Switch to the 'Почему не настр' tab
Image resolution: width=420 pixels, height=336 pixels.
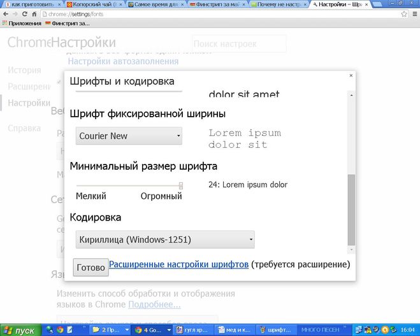[x=279, y=4]
